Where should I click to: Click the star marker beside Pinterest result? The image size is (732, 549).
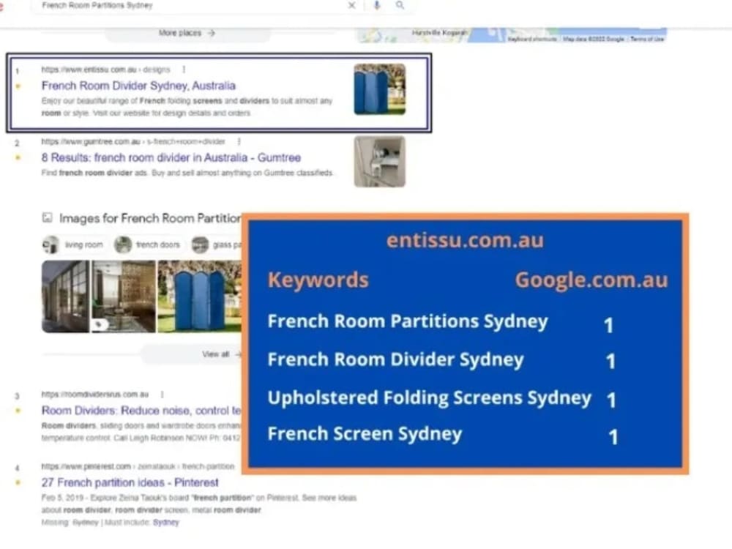point(18,482)
